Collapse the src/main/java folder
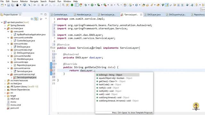Screen dimensions: 205x115 click(5, 28)
